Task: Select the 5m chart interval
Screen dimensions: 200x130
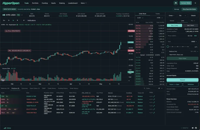Action: (4, 20)
